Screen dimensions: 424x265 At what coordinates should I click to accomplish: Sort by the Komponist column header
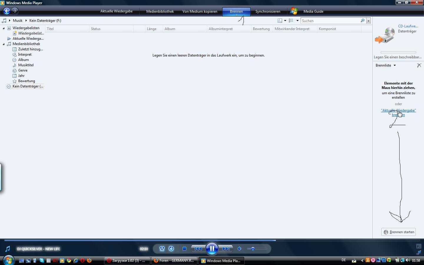click(x=339, y=29)
